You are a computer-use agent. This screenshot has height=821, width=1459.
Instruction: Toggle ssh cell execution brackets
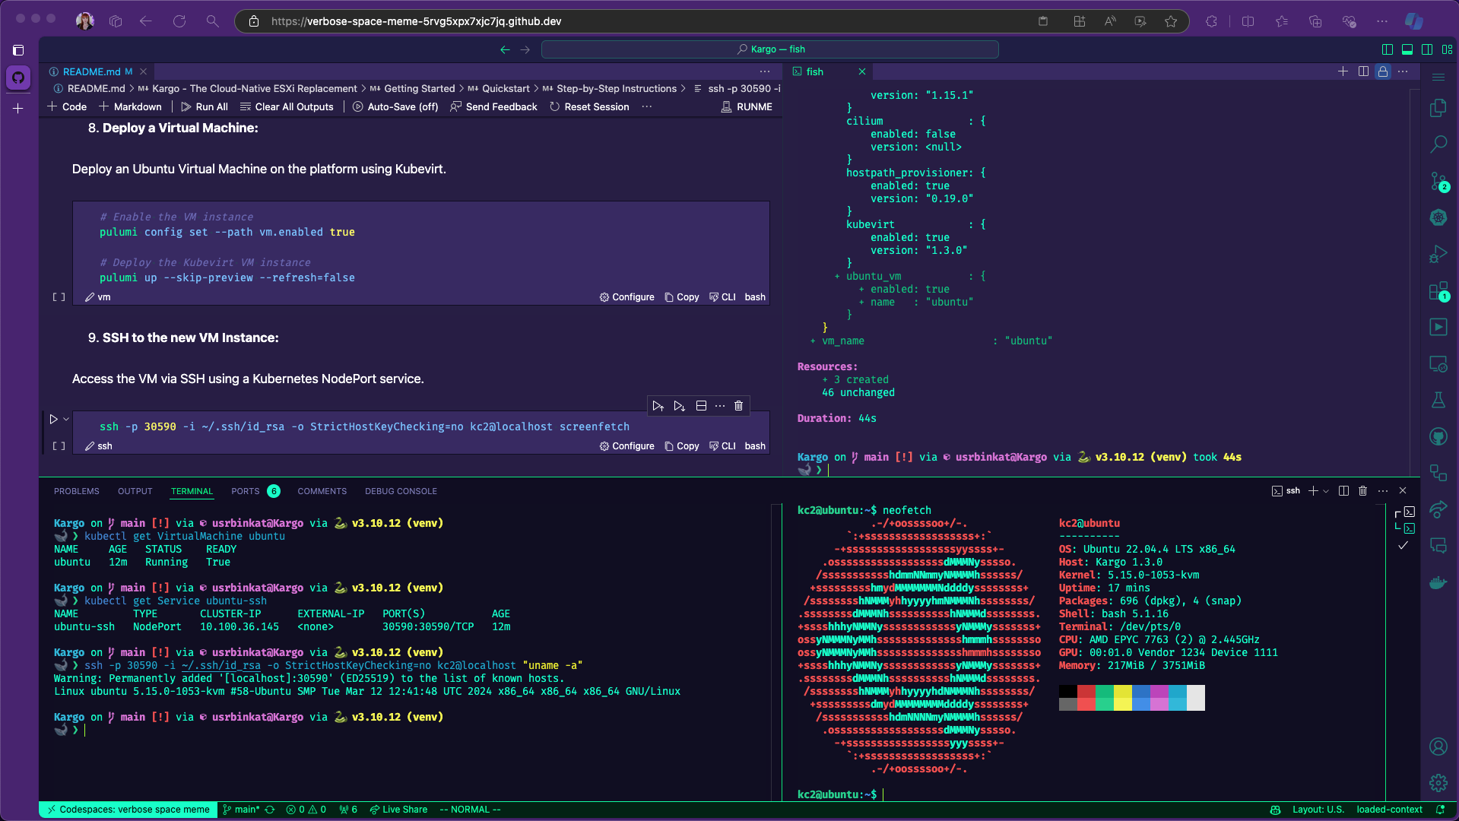pyautogui.click(x=59, y=446)
